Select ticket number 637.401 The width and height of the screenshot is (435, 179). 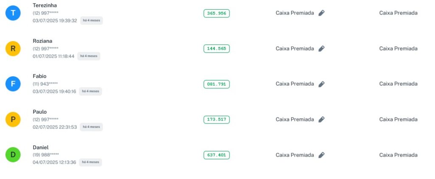click(x=217, y=155)
